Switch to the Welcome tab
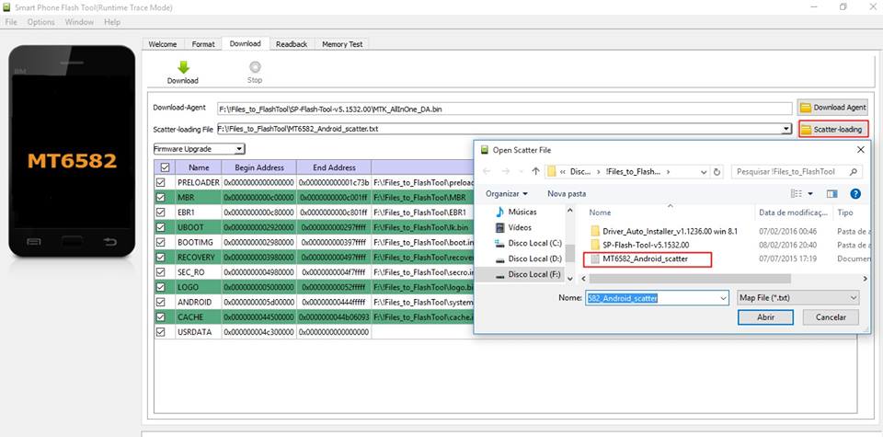Viewport: 883px width, 437px height. point(163,44)
